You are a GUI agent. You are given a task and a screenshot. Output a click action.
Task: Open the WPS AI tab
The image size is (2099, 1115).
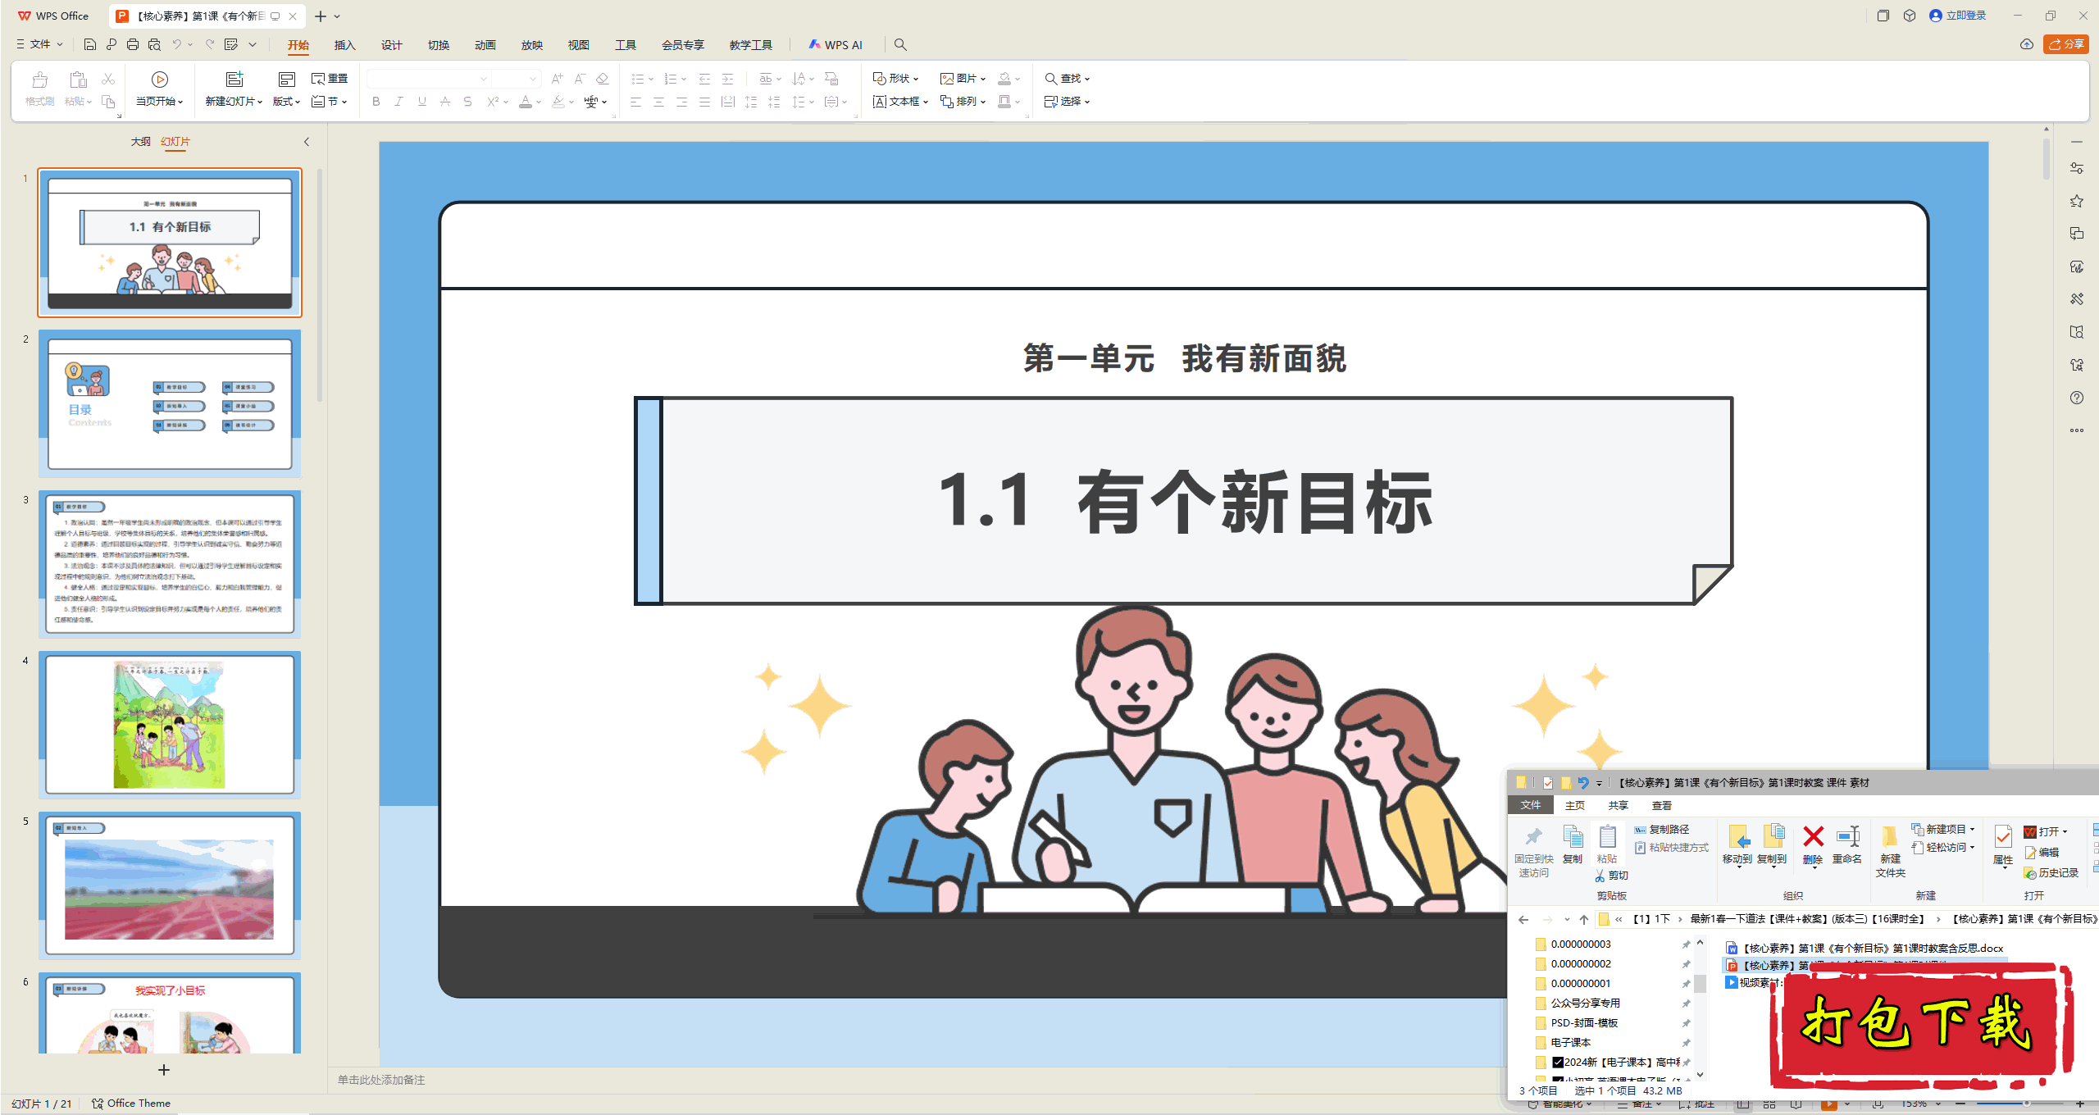[836, 45]
